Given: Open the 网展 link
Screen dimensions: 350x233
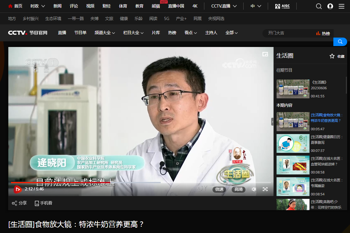Looking at the screenshot, I should click(x=197, y=18).
